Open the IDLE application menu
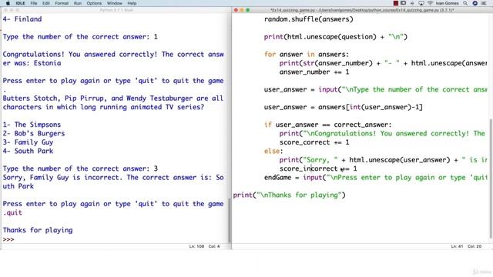The height and width of the screenshot is (277, 493). point(21,3)
